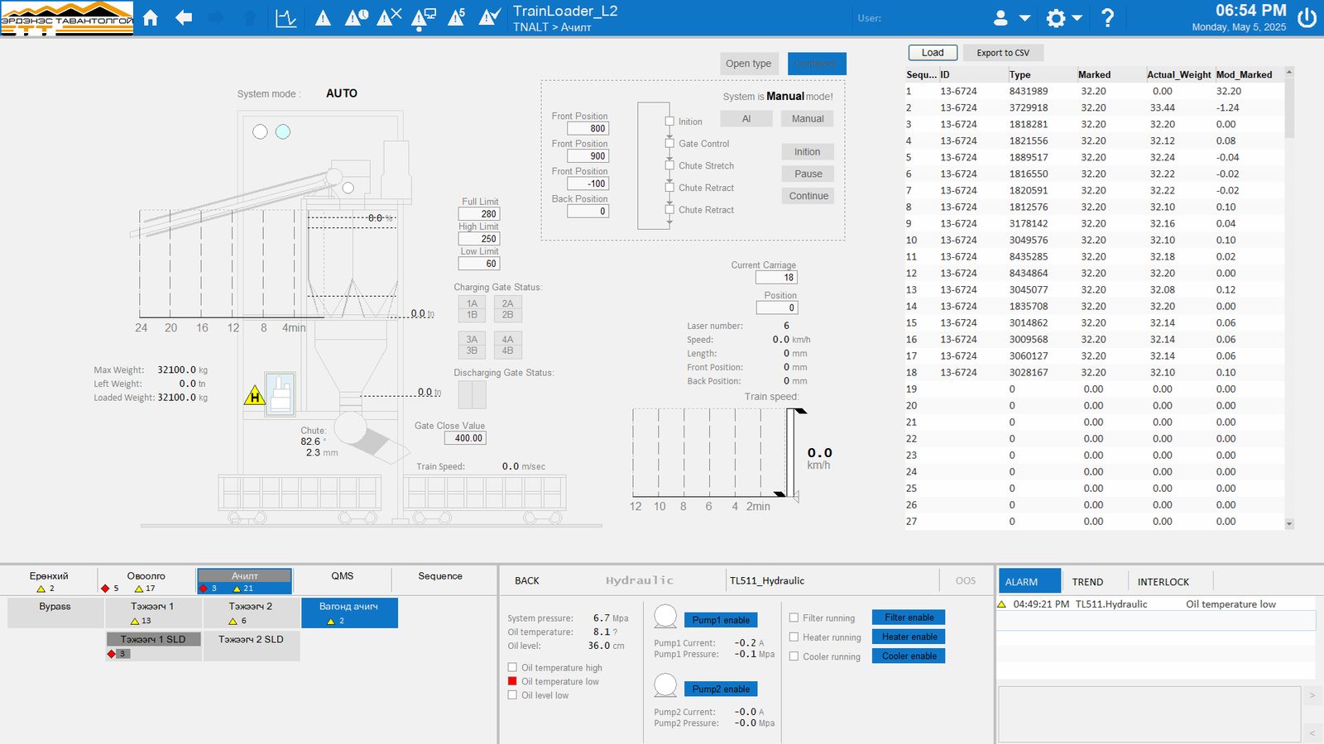This screenshot has width=1324, height=744.
Task: Click the Pump2 round indicator icon
Action: [x=665, y=684]
